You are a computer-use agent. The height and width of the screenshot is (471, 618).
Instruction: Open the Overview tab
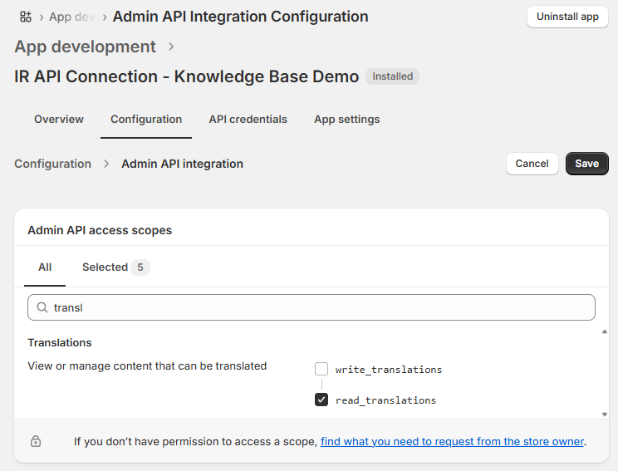point(59,119)
